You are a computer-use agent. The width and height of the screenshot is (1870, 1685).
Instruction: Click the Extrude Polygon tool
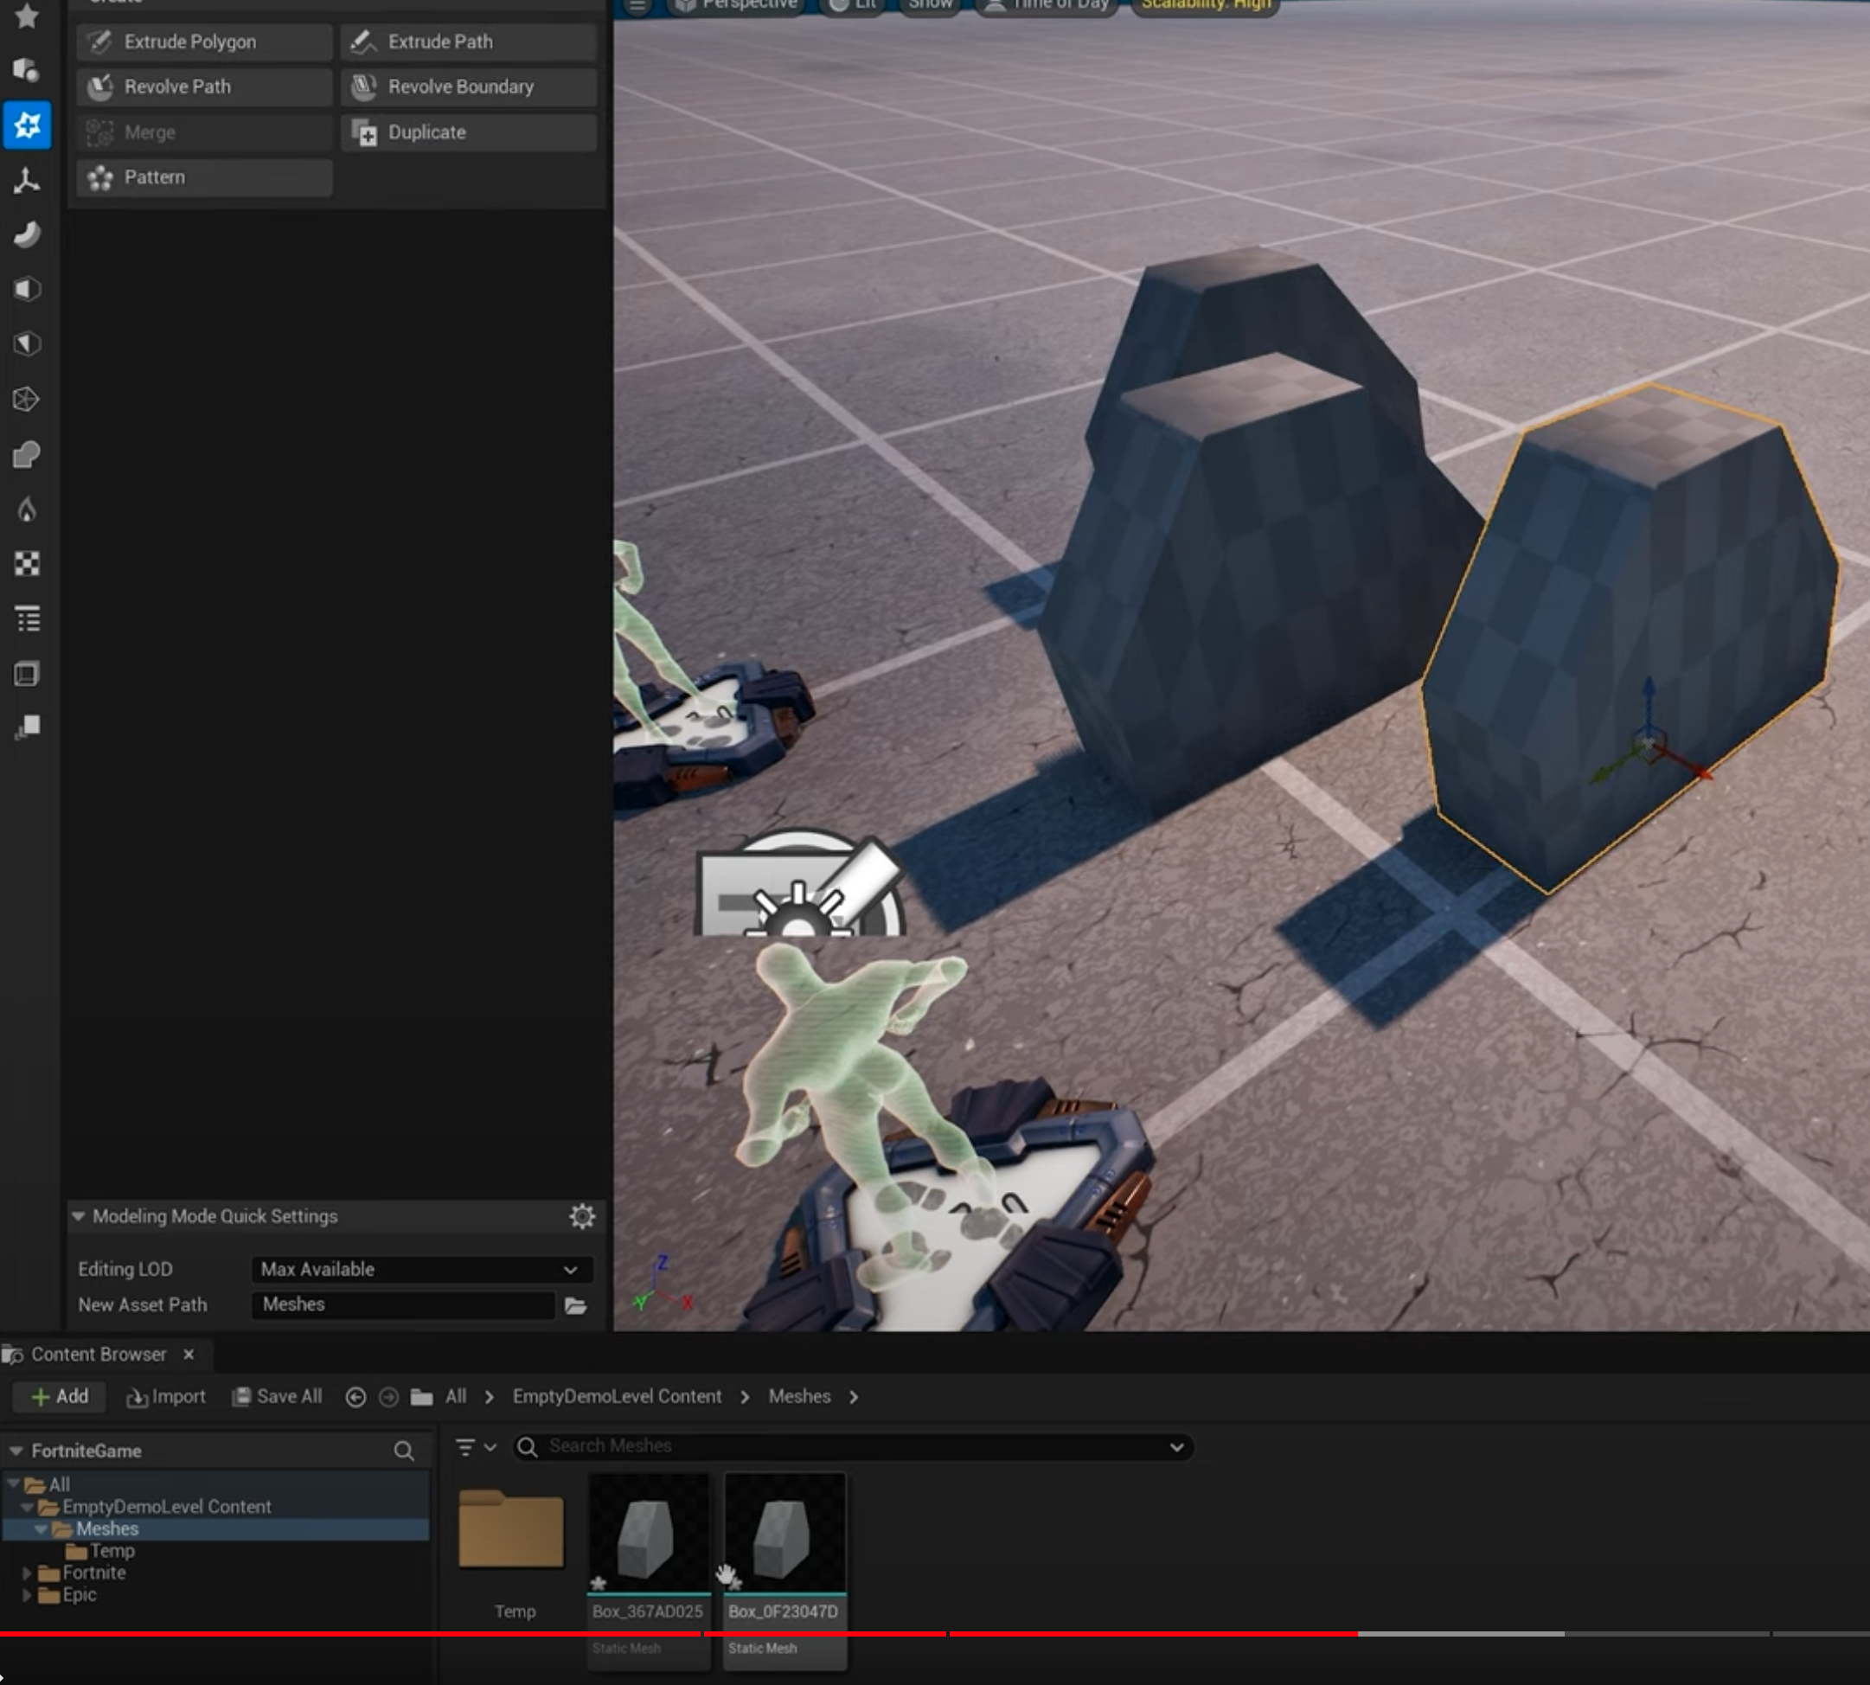click(x=203, y=42)
